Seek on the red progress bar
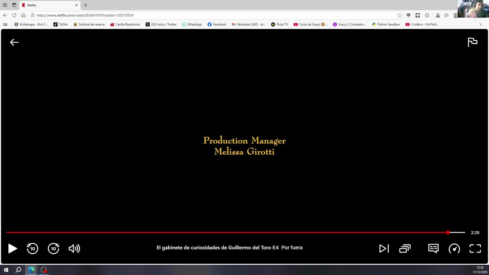The width and height of the screenshot is (489, 275). pyautogui.click(x=235, y=232)
